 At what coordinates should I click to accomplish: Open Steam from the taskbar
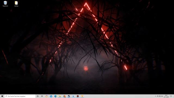click(69, 96)
